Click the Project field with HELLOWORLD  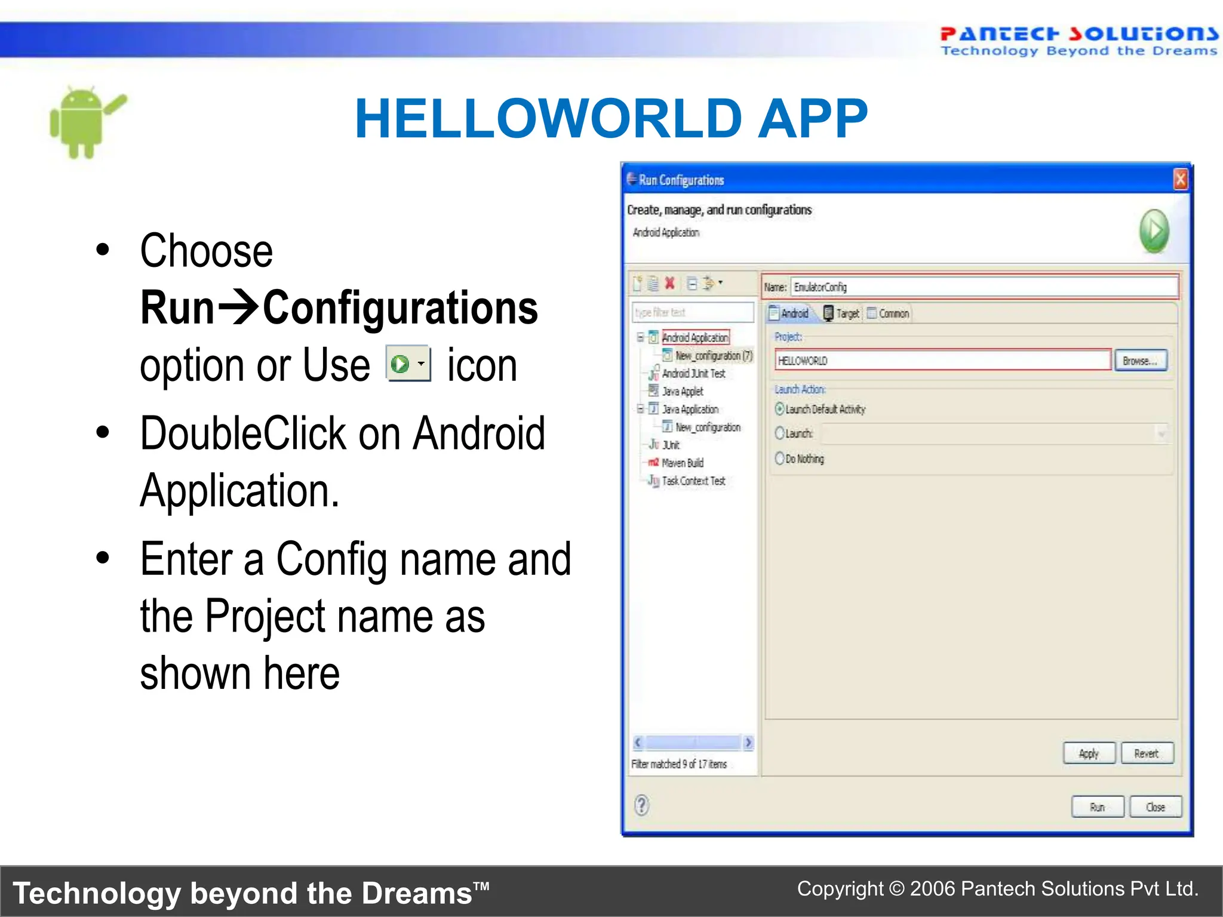[x=943, y=361]
